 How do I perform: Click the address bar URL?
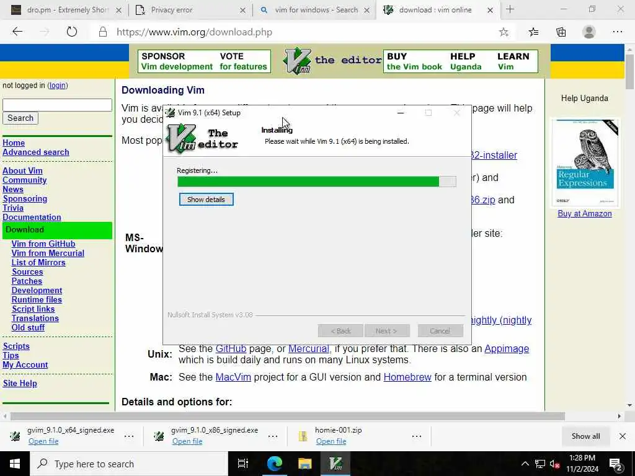[194, 32]
